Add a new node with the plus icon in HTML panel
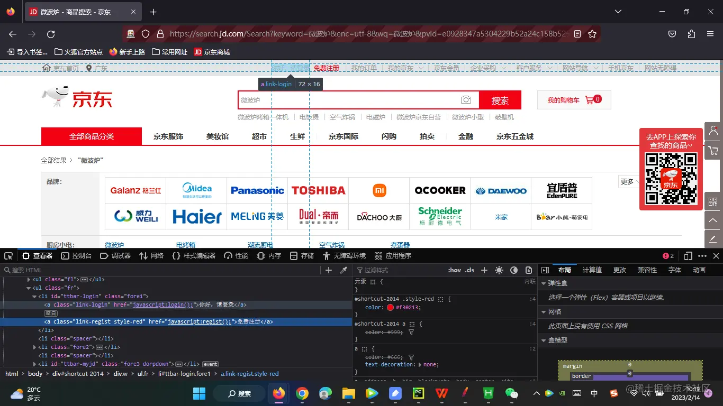Image resolution: width=723 pixels, height=406 pixels. pyautogui.click(x=329, y=270)
